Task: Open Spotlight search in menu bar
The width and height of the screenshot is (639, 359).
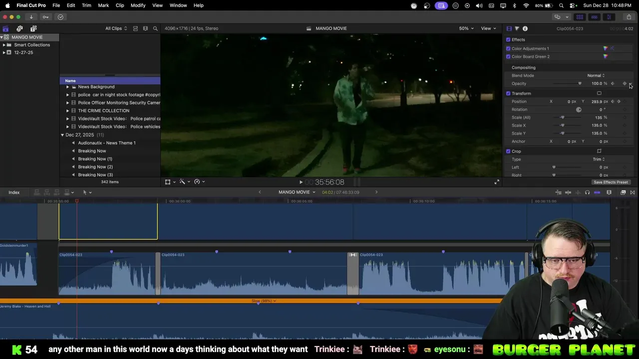Action: [x=562, y=5]
